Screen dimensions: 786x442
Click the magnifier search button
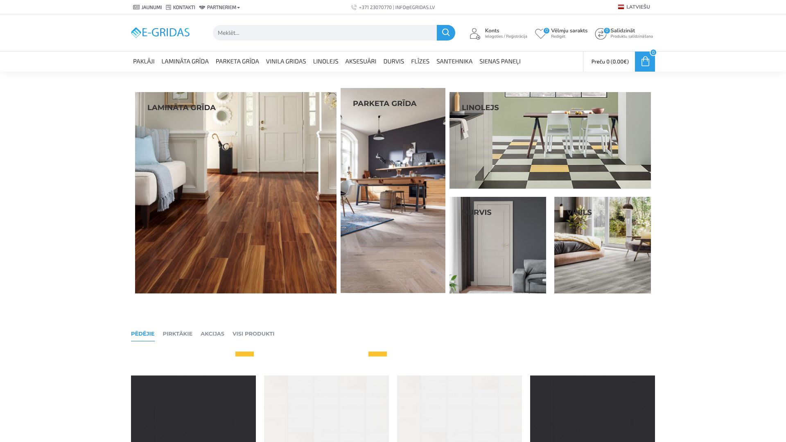pos(445,33)
